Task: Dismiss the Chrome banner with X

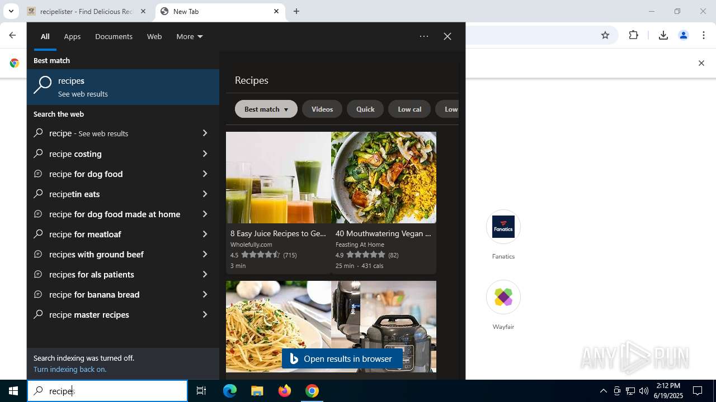Action: 701,63
